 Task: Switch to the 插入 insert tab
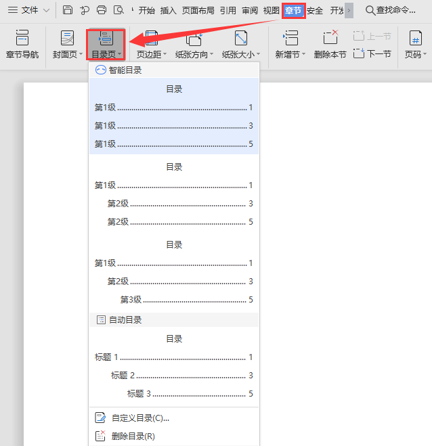[x=169, y=10]
